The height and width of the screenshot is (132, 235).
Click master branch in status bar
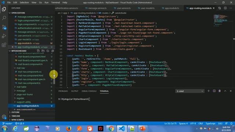7,124
